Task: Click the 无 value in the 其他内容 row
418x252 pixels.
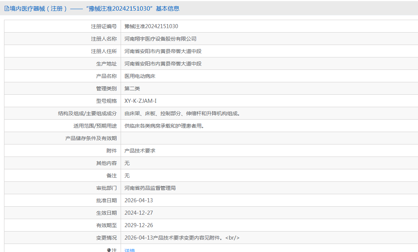Action: tap(127, 163)
